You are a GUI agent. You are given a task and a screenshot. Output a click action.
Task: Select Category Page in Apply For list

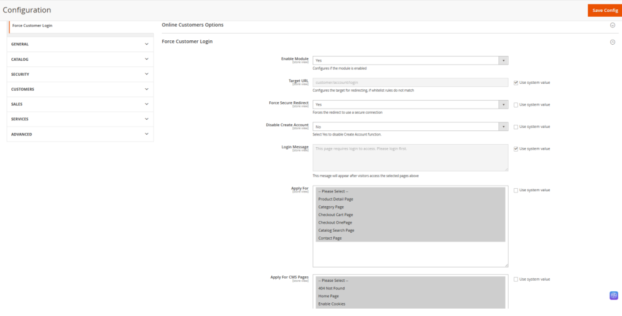tap(411, 207)
